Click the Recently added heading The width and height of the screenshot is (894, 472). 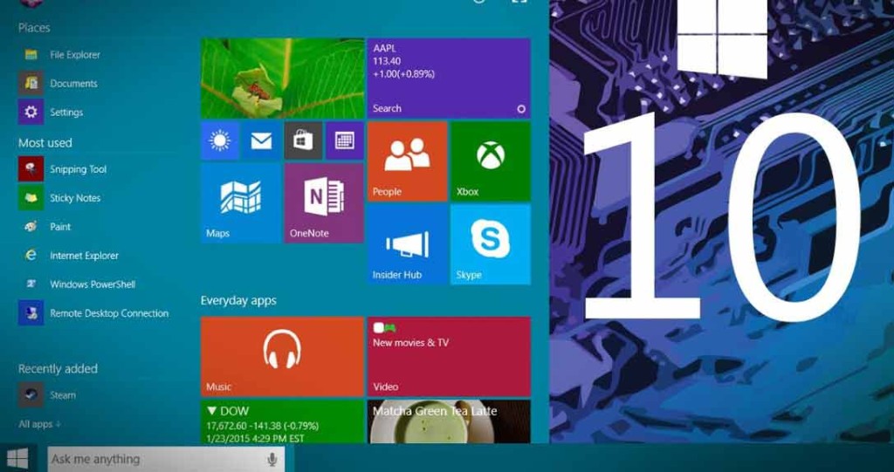click(x=58, y=369)
